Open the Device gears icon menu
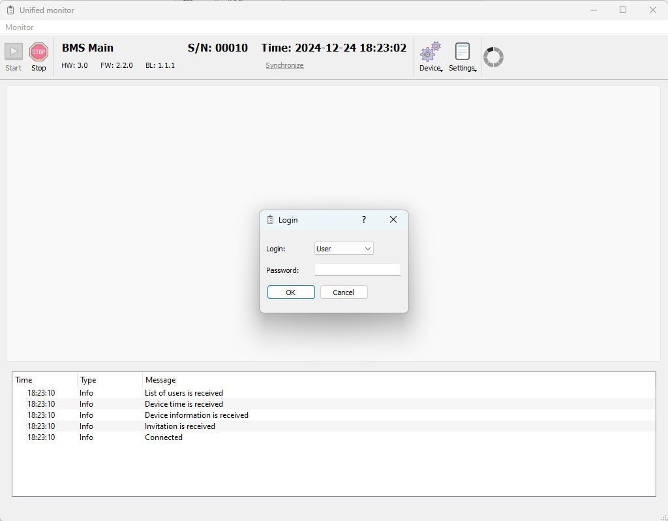 point(431,52)
